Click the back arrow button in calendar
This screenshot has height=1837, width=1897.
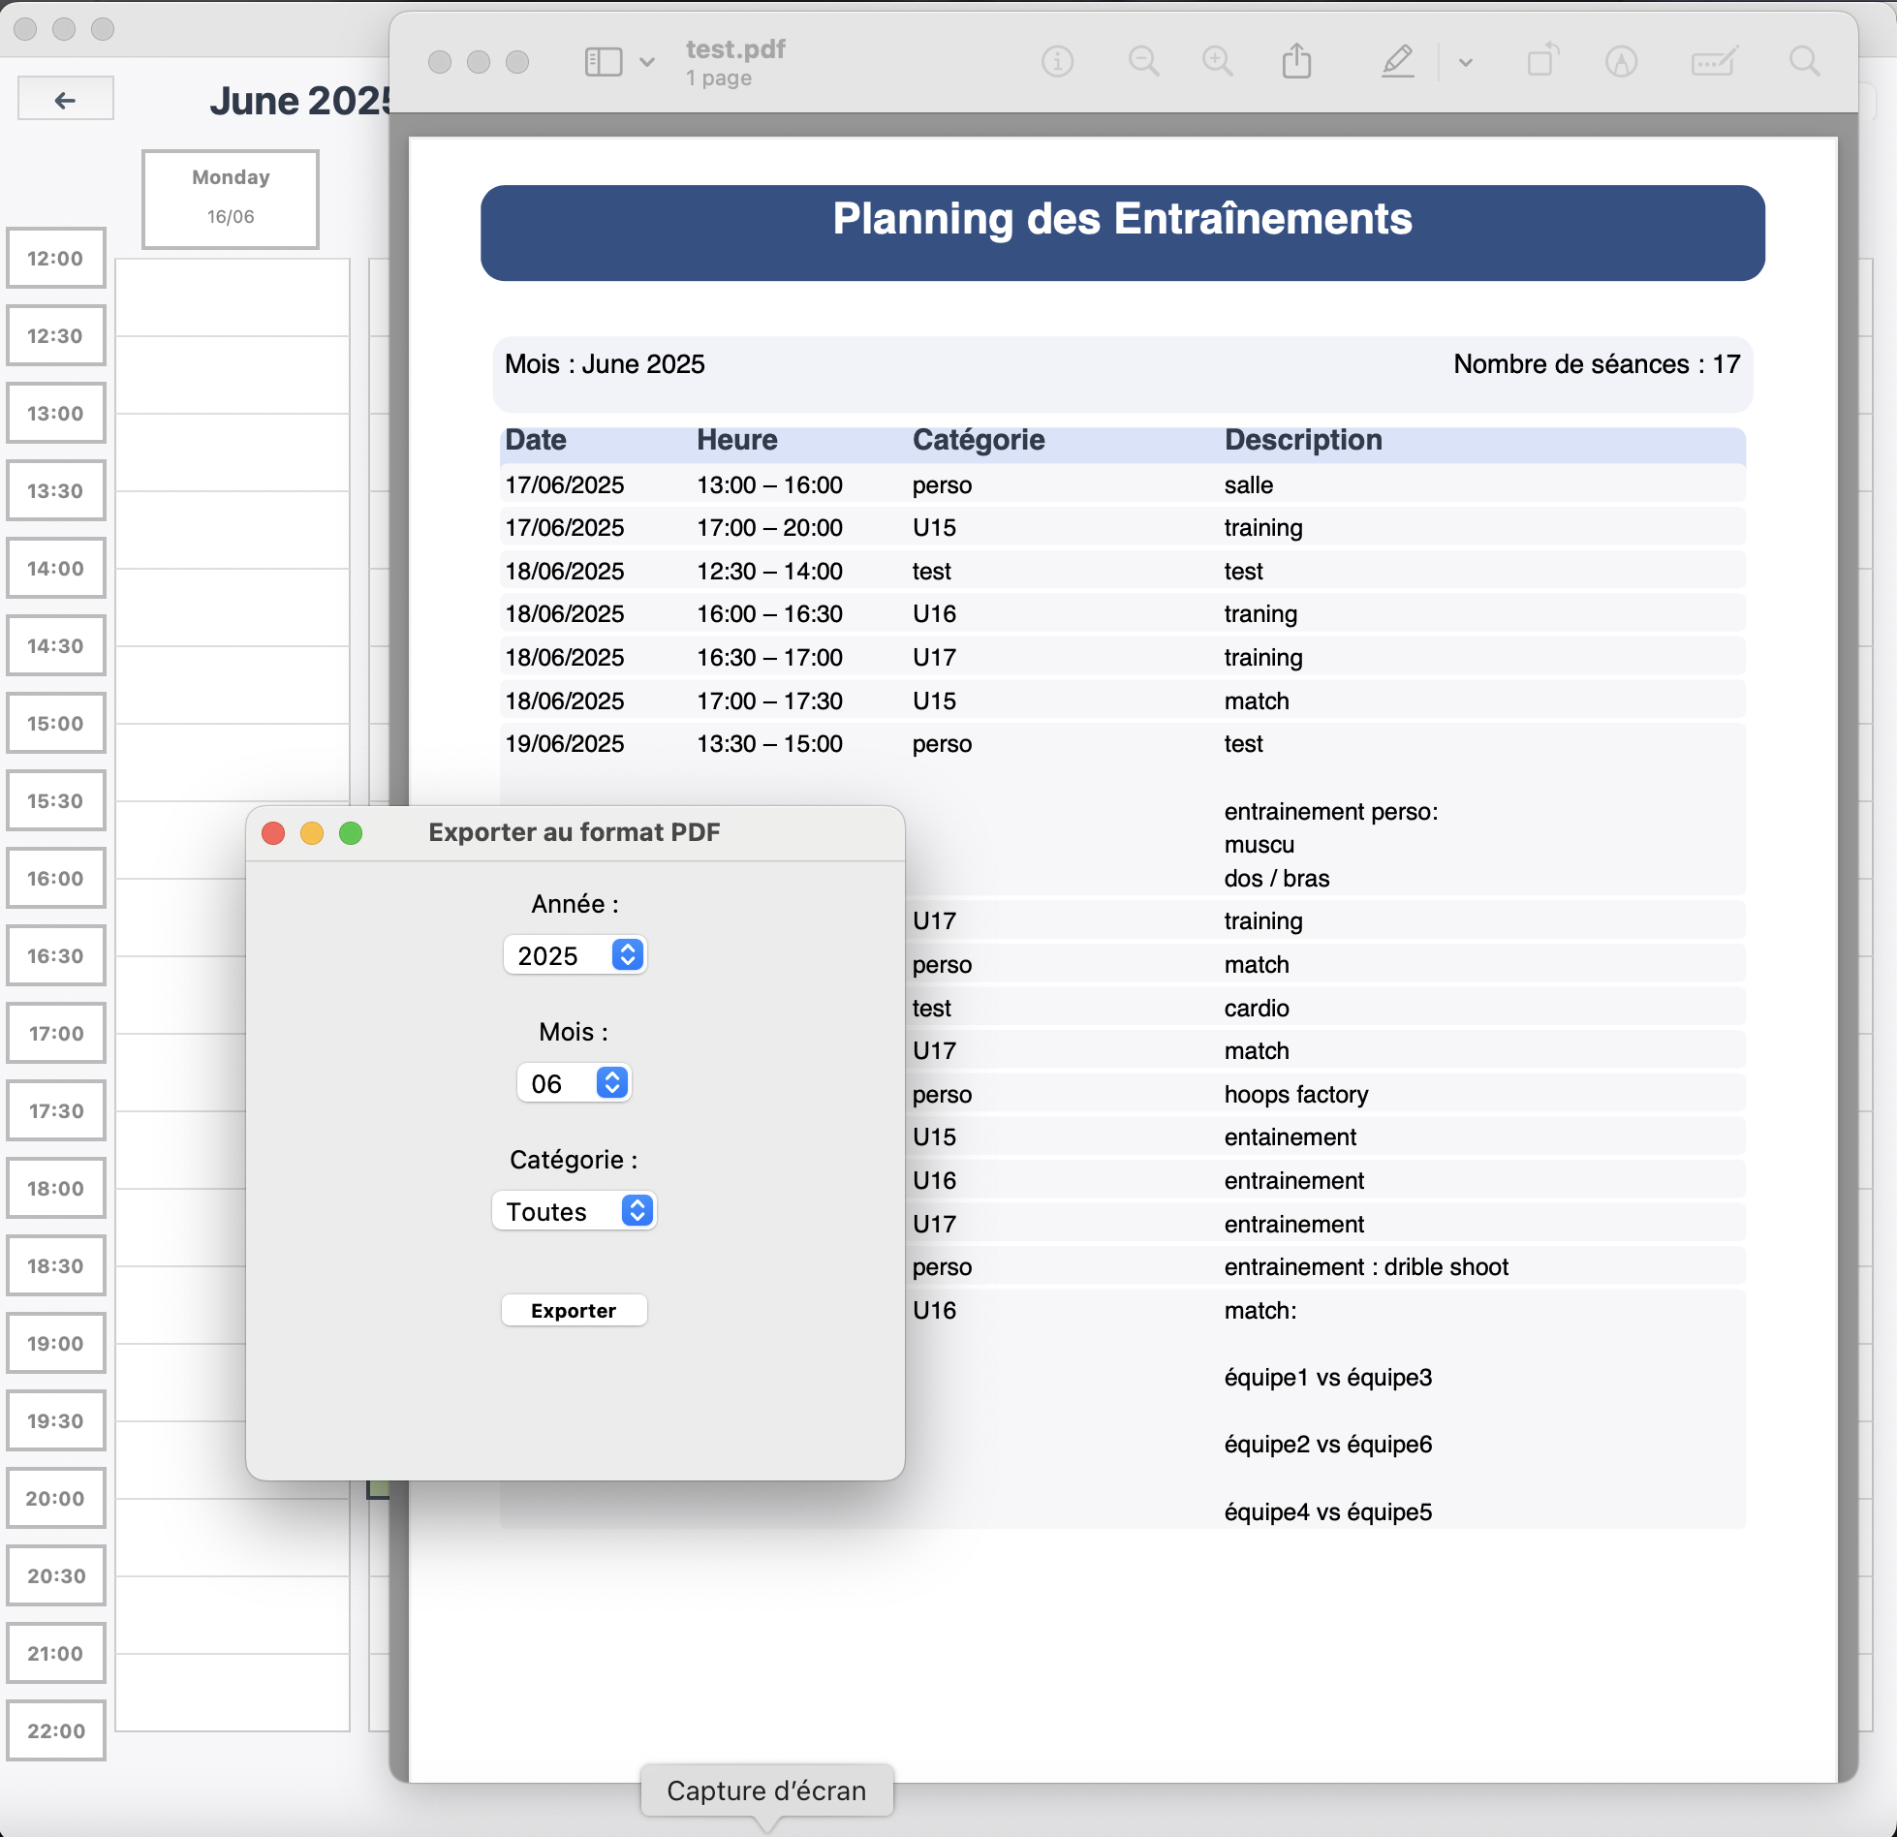click(x=65, y=99)
